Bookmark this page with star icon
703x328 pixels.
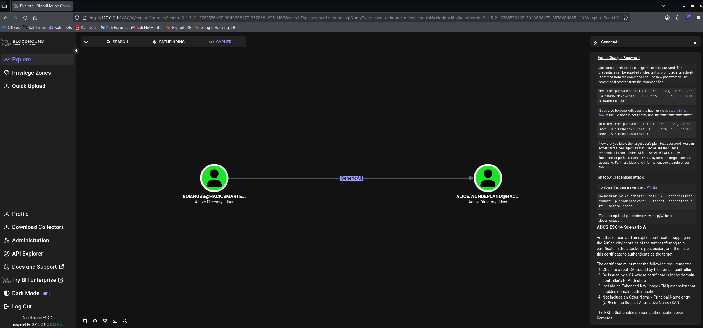(x=625, y=18)
